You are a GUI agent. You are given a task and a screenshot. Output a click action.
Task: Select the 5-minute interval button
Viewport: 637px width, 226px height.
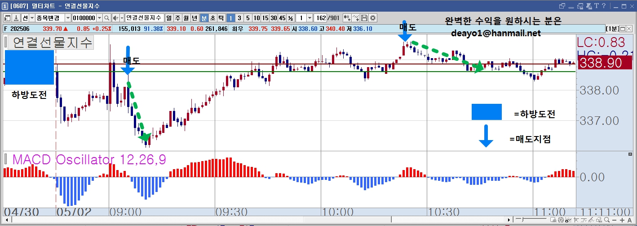click(x=248, y=18)
